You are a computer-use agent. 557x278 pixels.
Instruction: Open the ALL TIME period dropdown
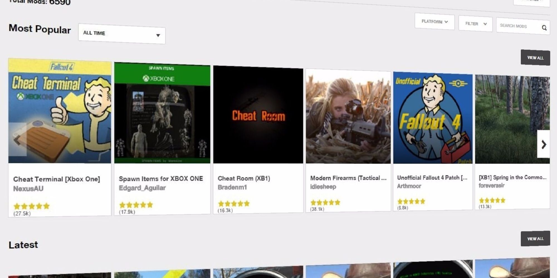122,34
